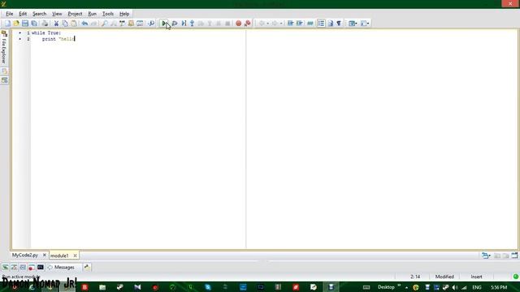Start debugging with the Debug icon

pyautogui.click(x=175, y=24)
